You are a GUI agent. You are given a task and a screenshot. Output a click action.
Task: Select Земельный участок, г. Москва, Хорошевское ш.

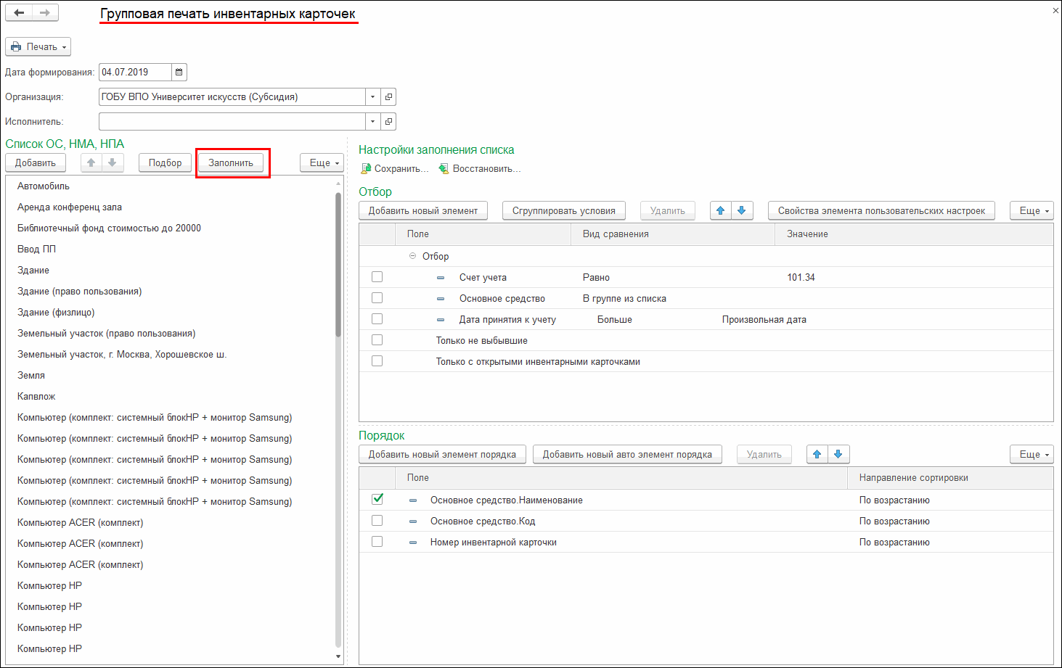click(x=170, y=354)
